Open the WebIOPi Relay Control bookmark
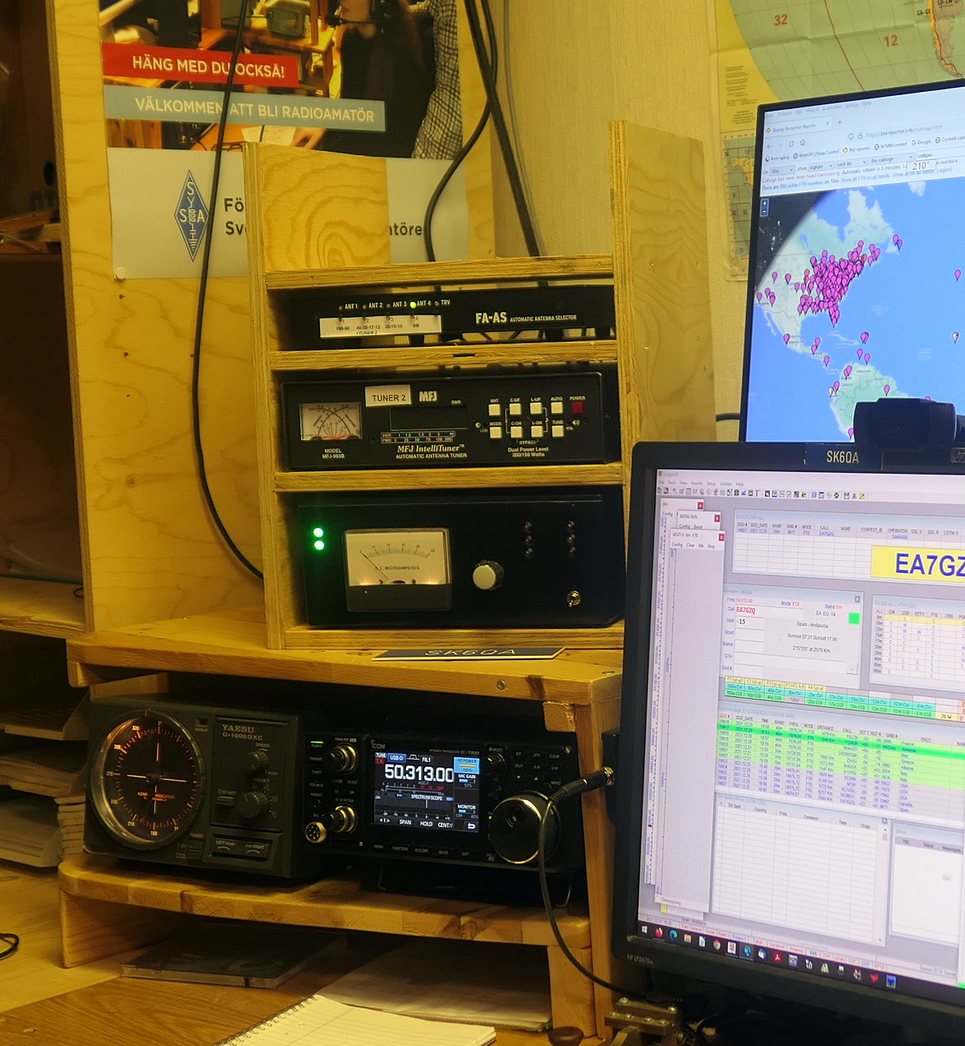 click(816, 154)
